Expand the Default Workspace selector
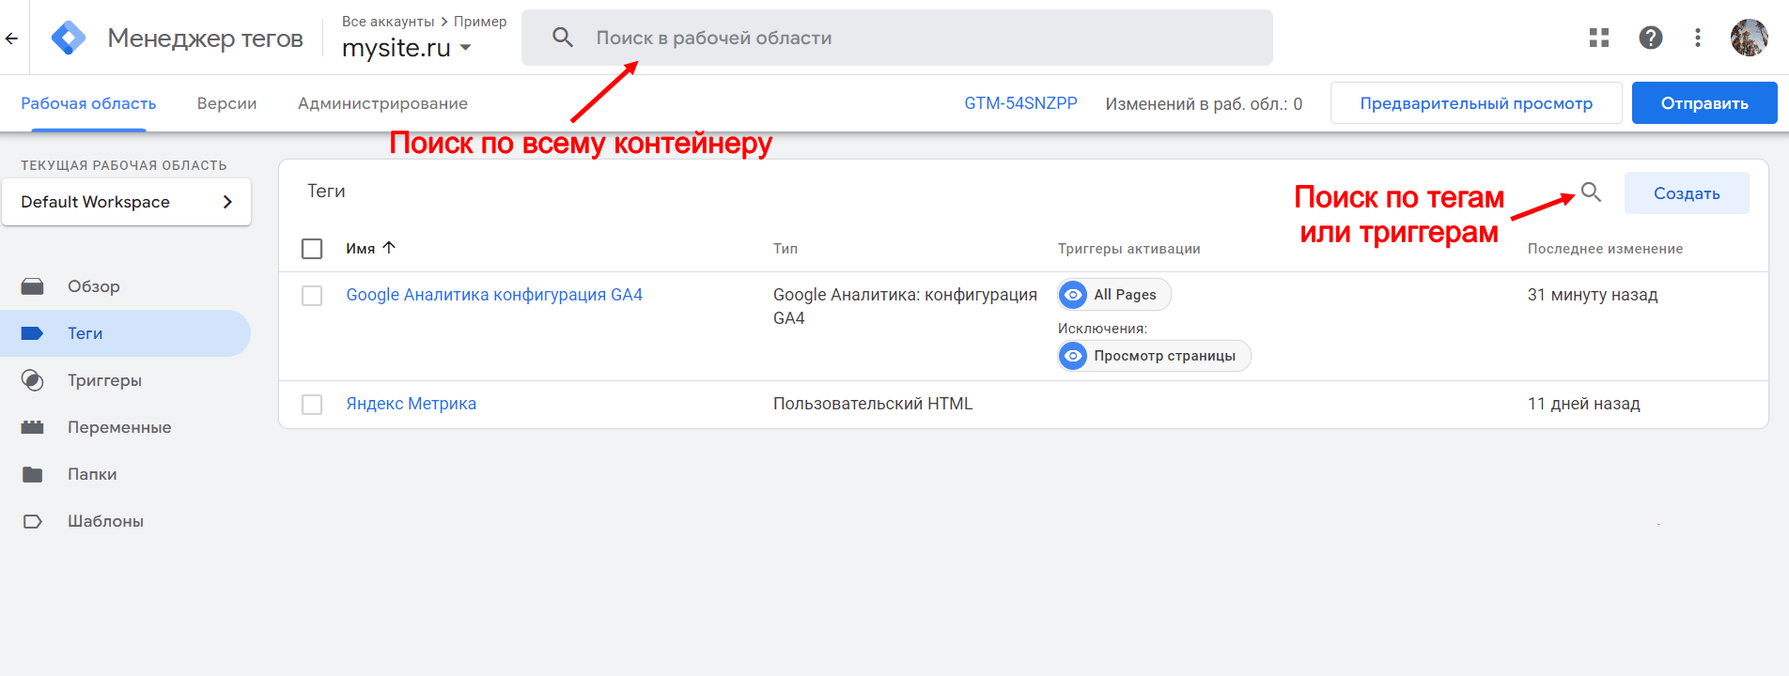 pos(127,202)
